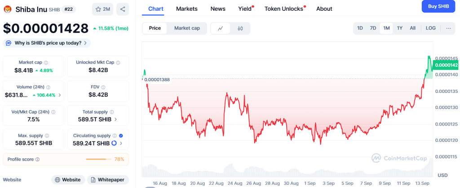Image resolution: width=460 pixels, height=188 pixels.
Task: Click the green 0.0000142 current price label
Action: (x=446, y=65)
